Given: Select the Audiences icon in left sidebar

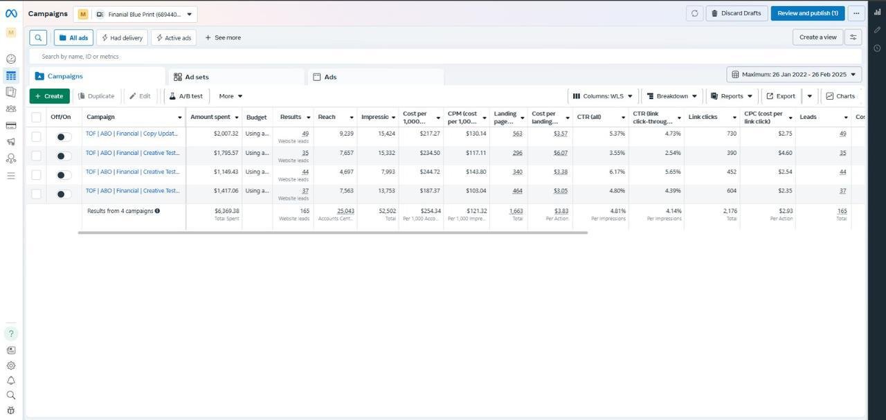Looking at the screenshot, I should 10,108.
